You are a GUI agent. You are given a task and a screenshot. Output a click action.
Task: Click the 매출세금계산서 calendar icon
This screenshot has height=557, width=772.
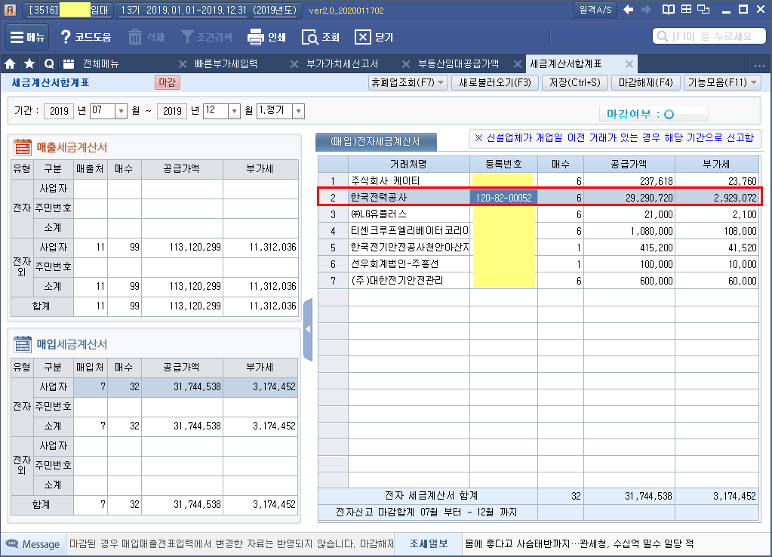tap(22, 147)
